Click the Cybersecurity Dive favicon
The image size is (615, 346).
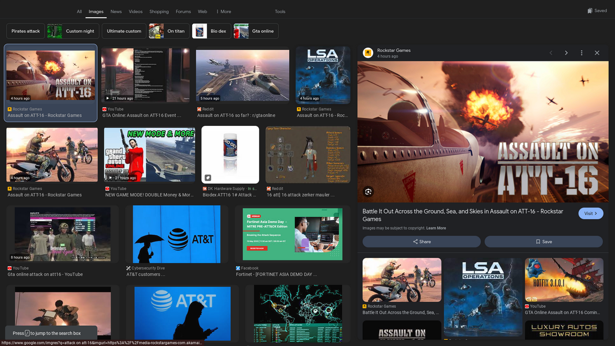click(x=128, y=268)
